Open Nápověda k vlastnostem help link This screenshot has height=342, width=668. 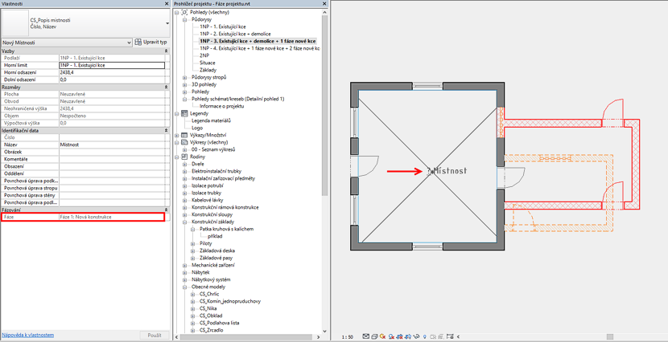point(28,335)
